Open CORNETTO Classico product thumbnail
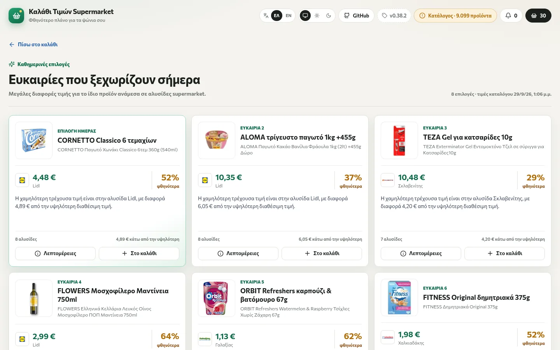The image size is (560, 350). pos(34,140)
